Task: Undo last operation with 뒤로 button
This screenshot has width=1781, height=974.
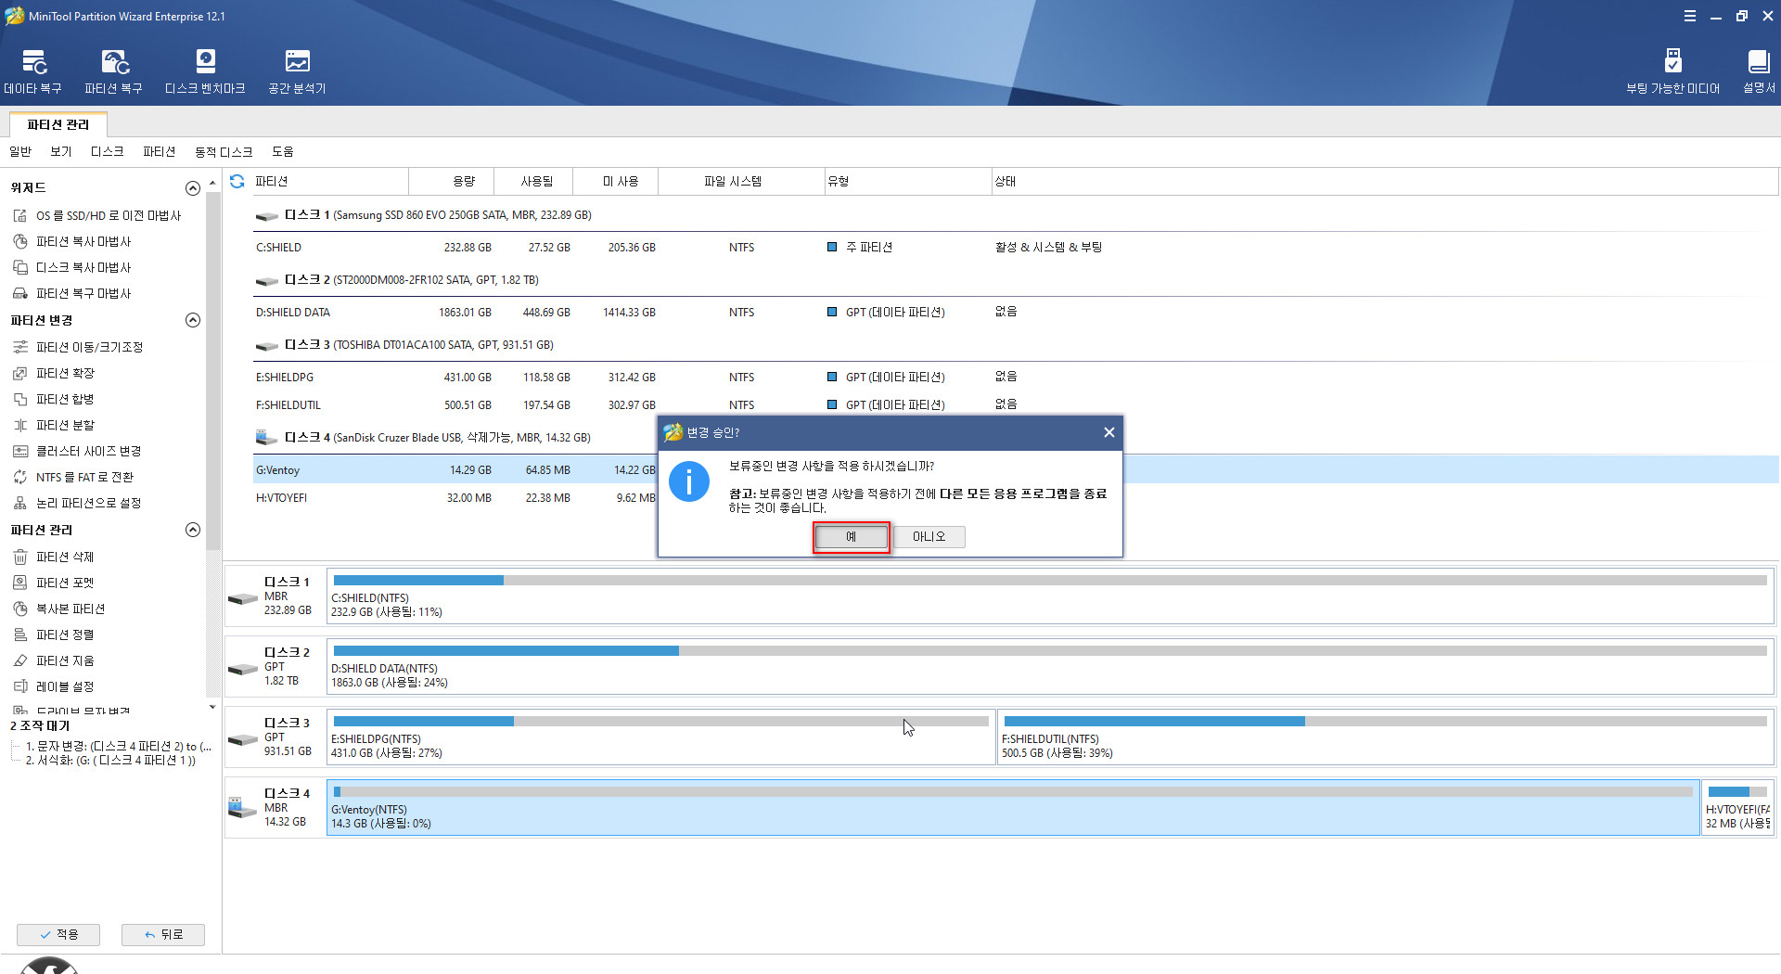Action: [x=163, y=934]
